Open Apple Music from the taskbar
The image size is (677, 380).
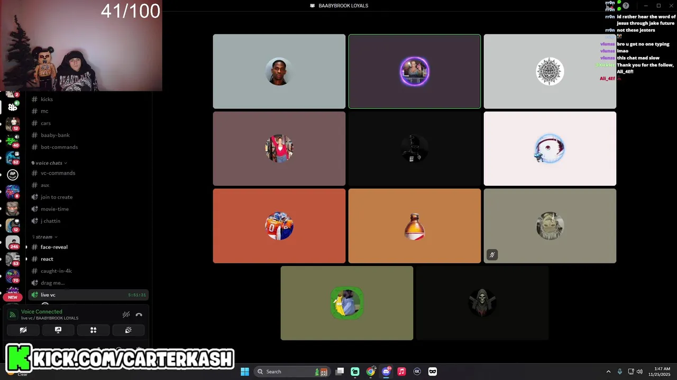coord(401,372)
